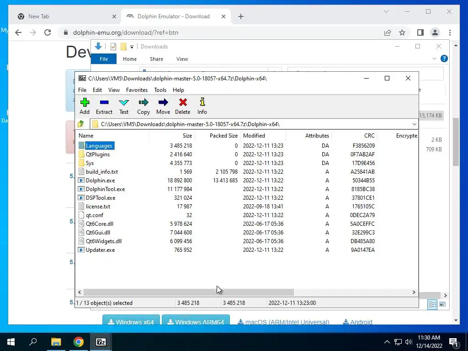Select the Updater.exe file icon
Viewport: 468px width, 351px height.
81,250
